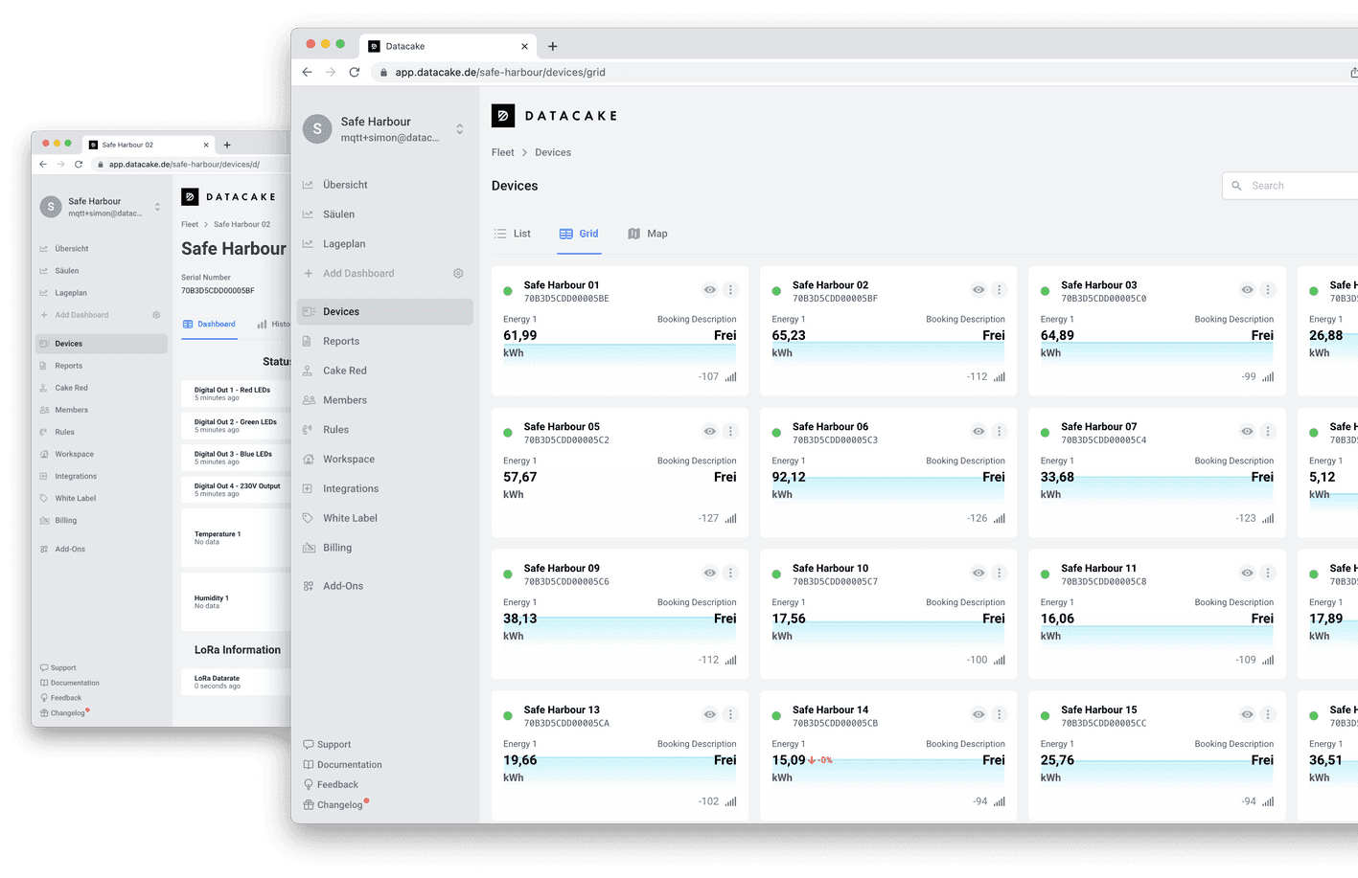Click the Reports document icon in sidebar

308,341
